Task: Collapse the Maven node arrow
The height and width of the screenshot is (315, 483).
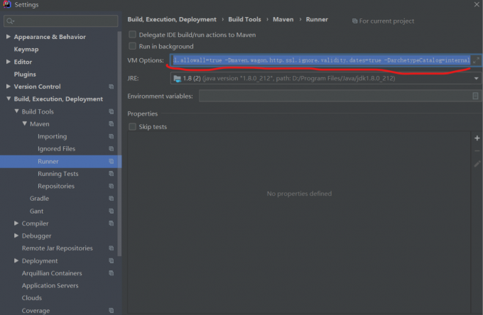Action: pyautogui.click(x=25, y=123)
